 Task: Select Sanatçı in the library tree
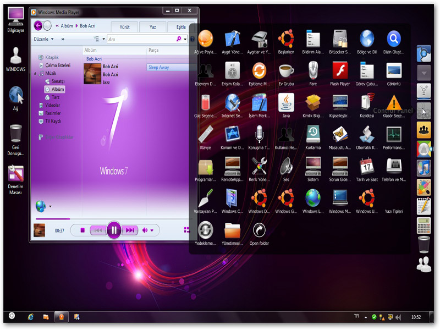tap(58, 81)
